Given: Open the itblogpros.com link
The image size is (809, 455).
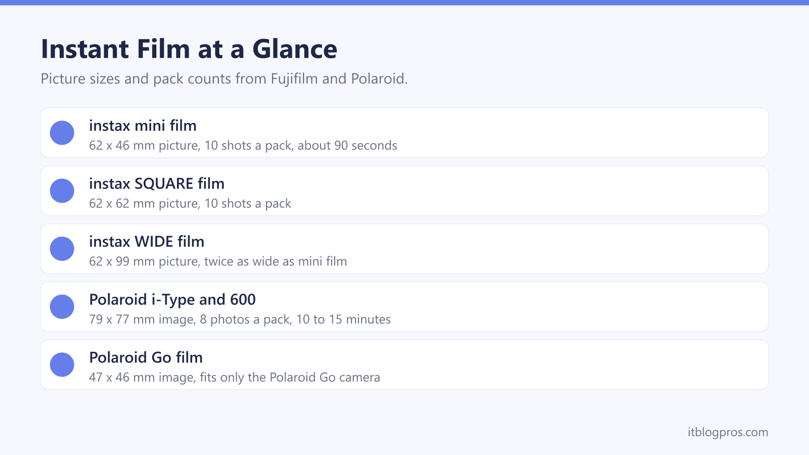Looking at the screenshot, I should pos(728,432).
